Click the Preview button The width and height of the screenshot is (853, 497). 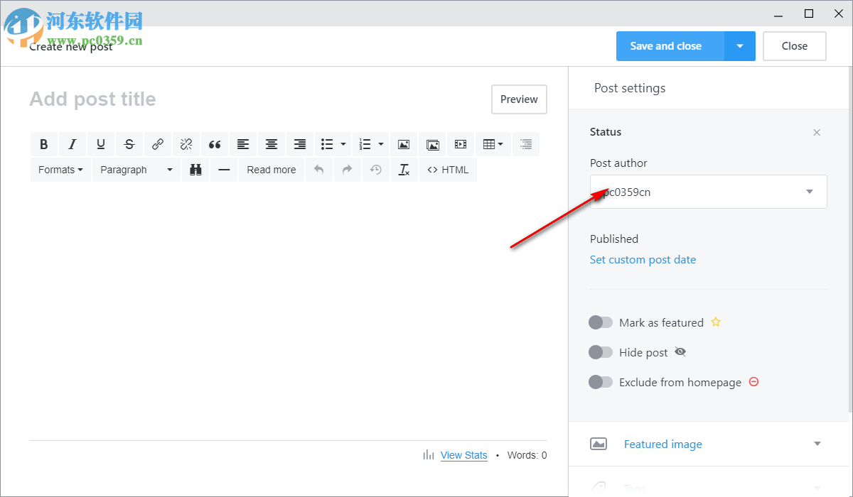[519, 99]
